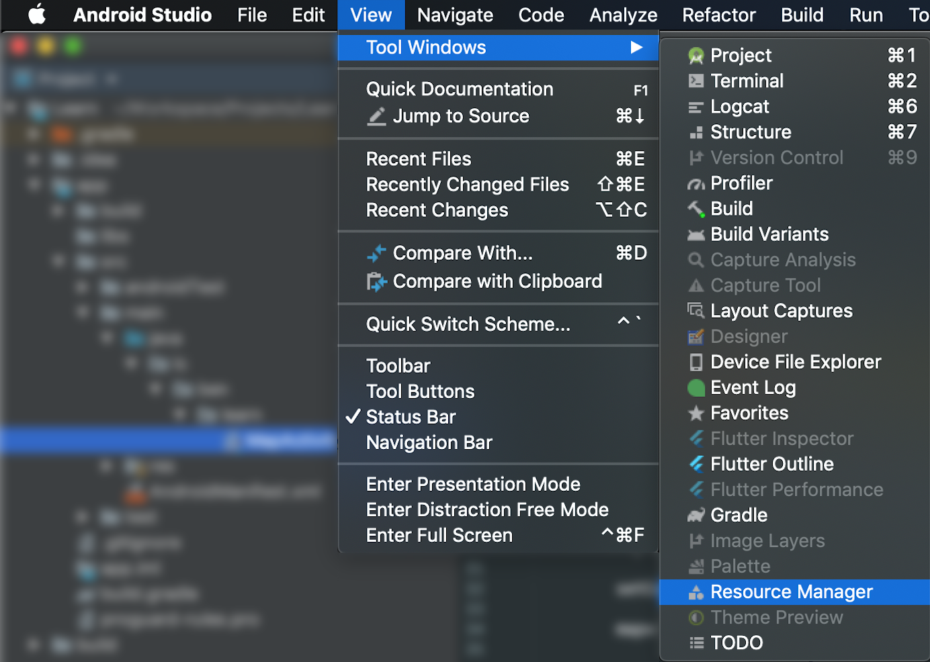
Task: Open the Navigate menu
Action: click(x=455, y=15)
